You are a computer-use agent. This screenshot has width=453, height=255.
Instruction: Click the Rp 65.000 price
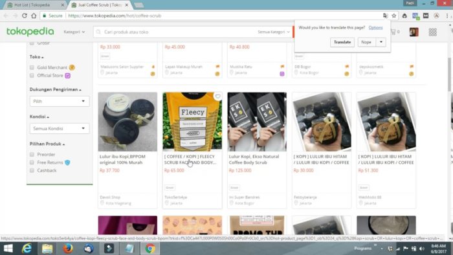[174, 170]
